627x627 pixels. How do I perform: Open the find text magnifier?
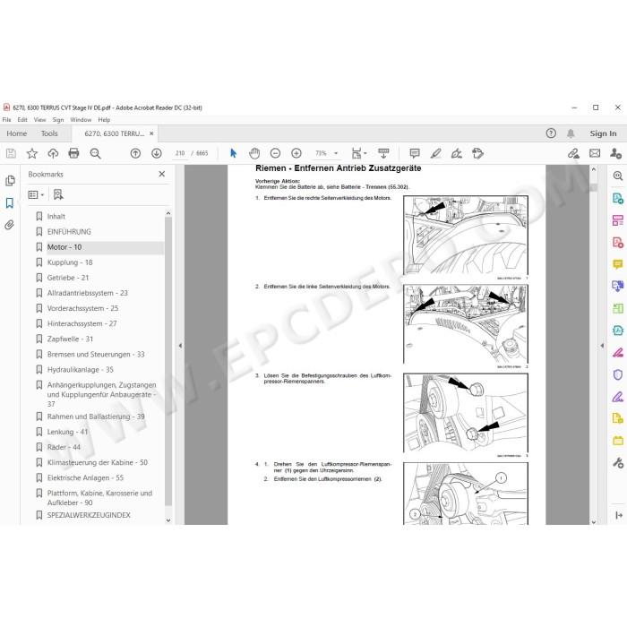[95, 153]
